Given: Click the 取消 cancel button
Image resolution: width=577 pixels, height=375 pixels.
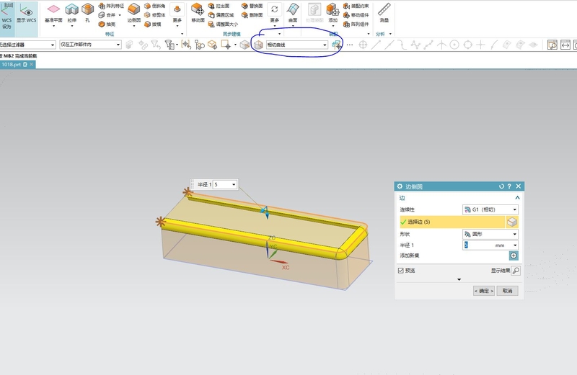Looking at the screenshot, I should 507,291.
